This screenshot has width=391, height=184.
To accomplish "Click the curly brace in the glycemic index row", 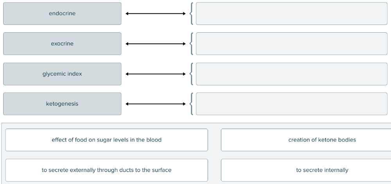I will (x=191, y=74).
